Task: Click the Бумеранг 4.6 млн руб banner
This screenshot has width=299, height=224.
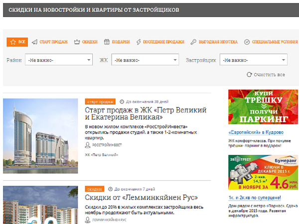Action: [x=263, y=172]
